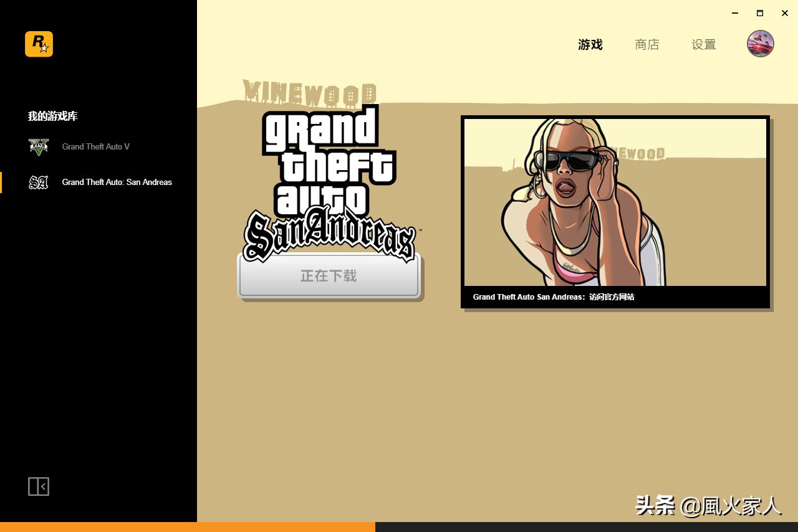The height and width of the screenshot is (532, 798).
Task: Open the 设置 tab
Action: [x=703, y=45]
